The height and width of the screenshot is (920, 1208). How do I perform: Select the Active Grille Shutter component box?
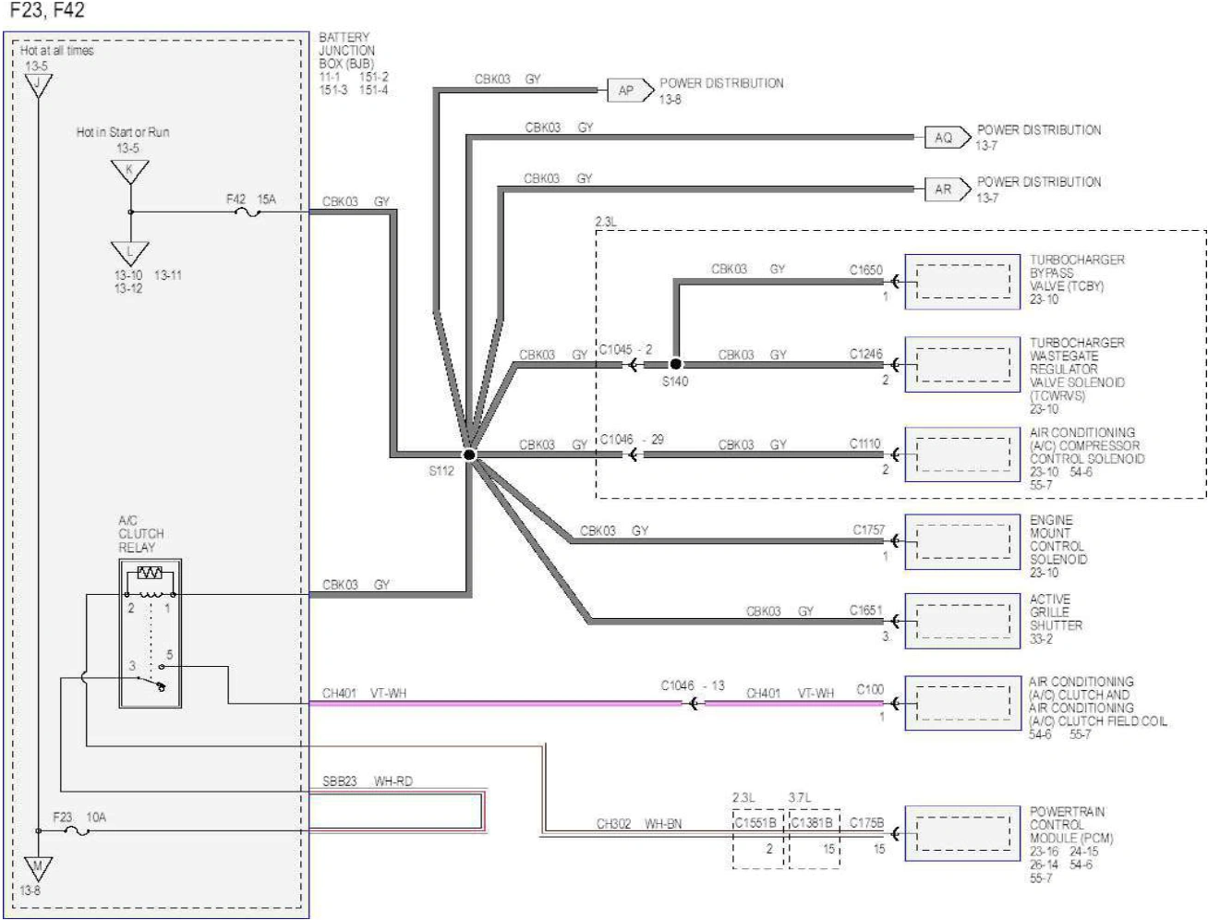pos(962,621)
